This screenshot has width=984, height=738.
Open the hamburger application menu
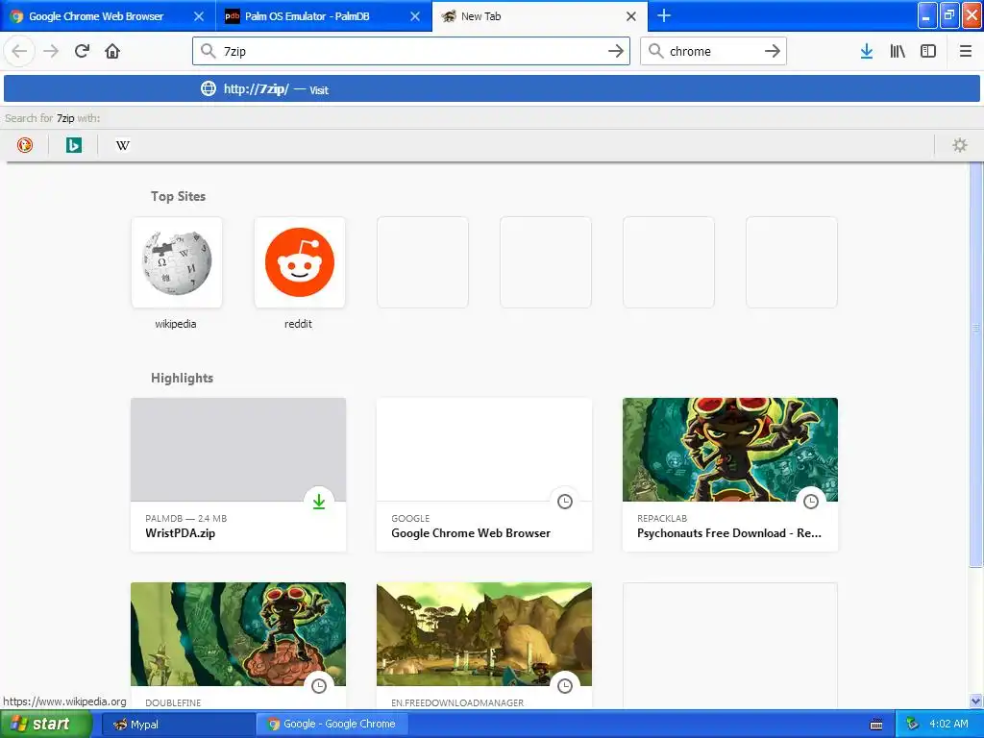click(x=966, y=51)
